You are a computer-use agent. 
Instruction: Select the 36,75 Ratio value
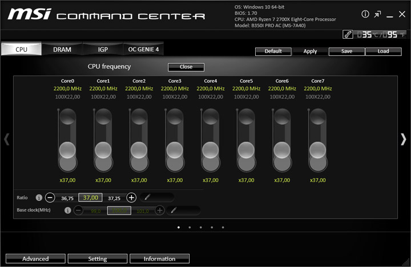[67, 199]
